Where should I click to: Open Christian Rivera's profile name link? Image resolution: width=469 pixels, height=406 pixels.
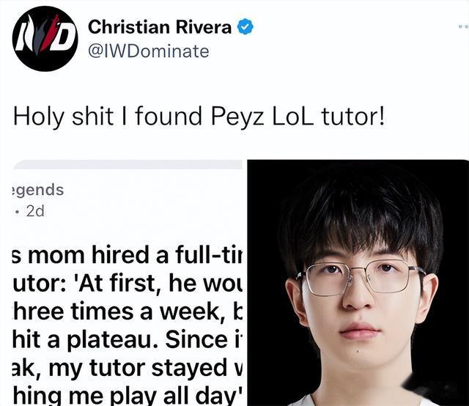pos(160,27)
